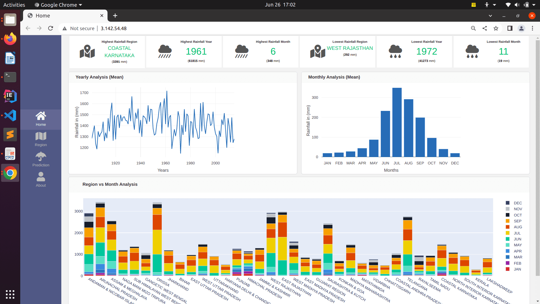Click the AUG orange legend swatch

tap(508, 227)
